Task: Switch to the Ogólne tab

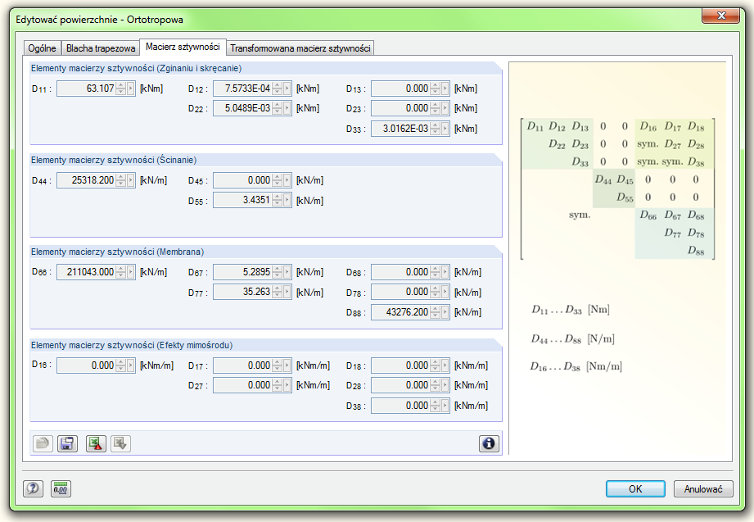Action: 43,48
